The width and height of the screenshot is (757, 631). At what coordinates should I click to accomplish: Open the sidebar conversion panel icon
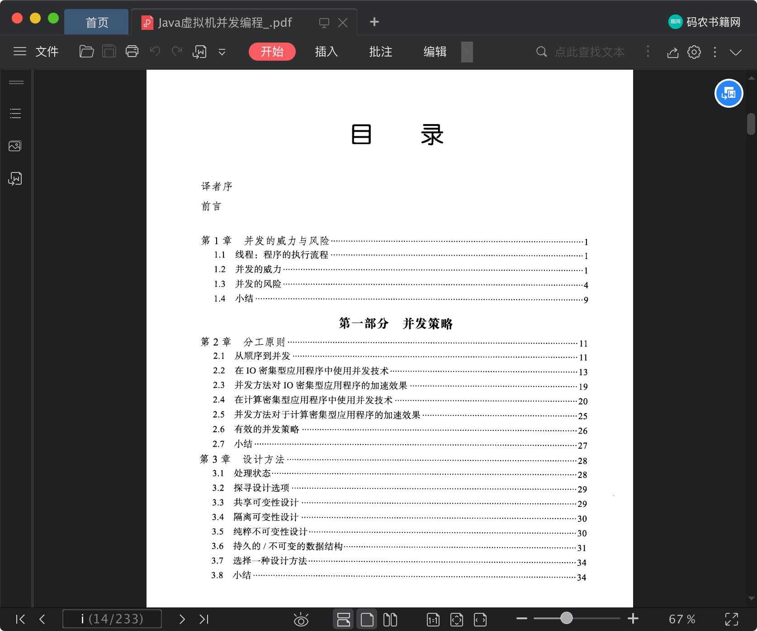(15, 179)
